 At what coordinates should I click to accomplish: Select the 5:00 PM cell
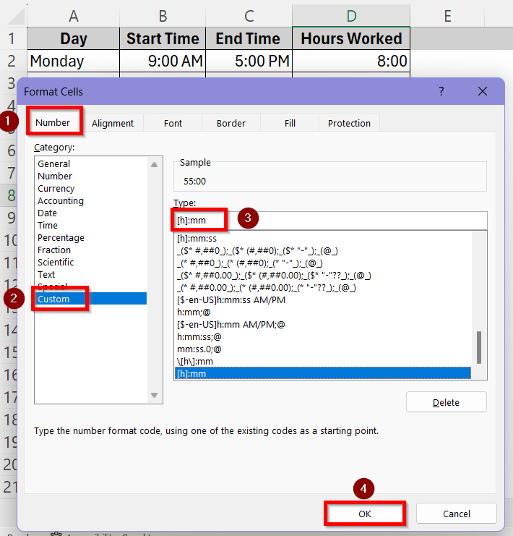point(249,61)
